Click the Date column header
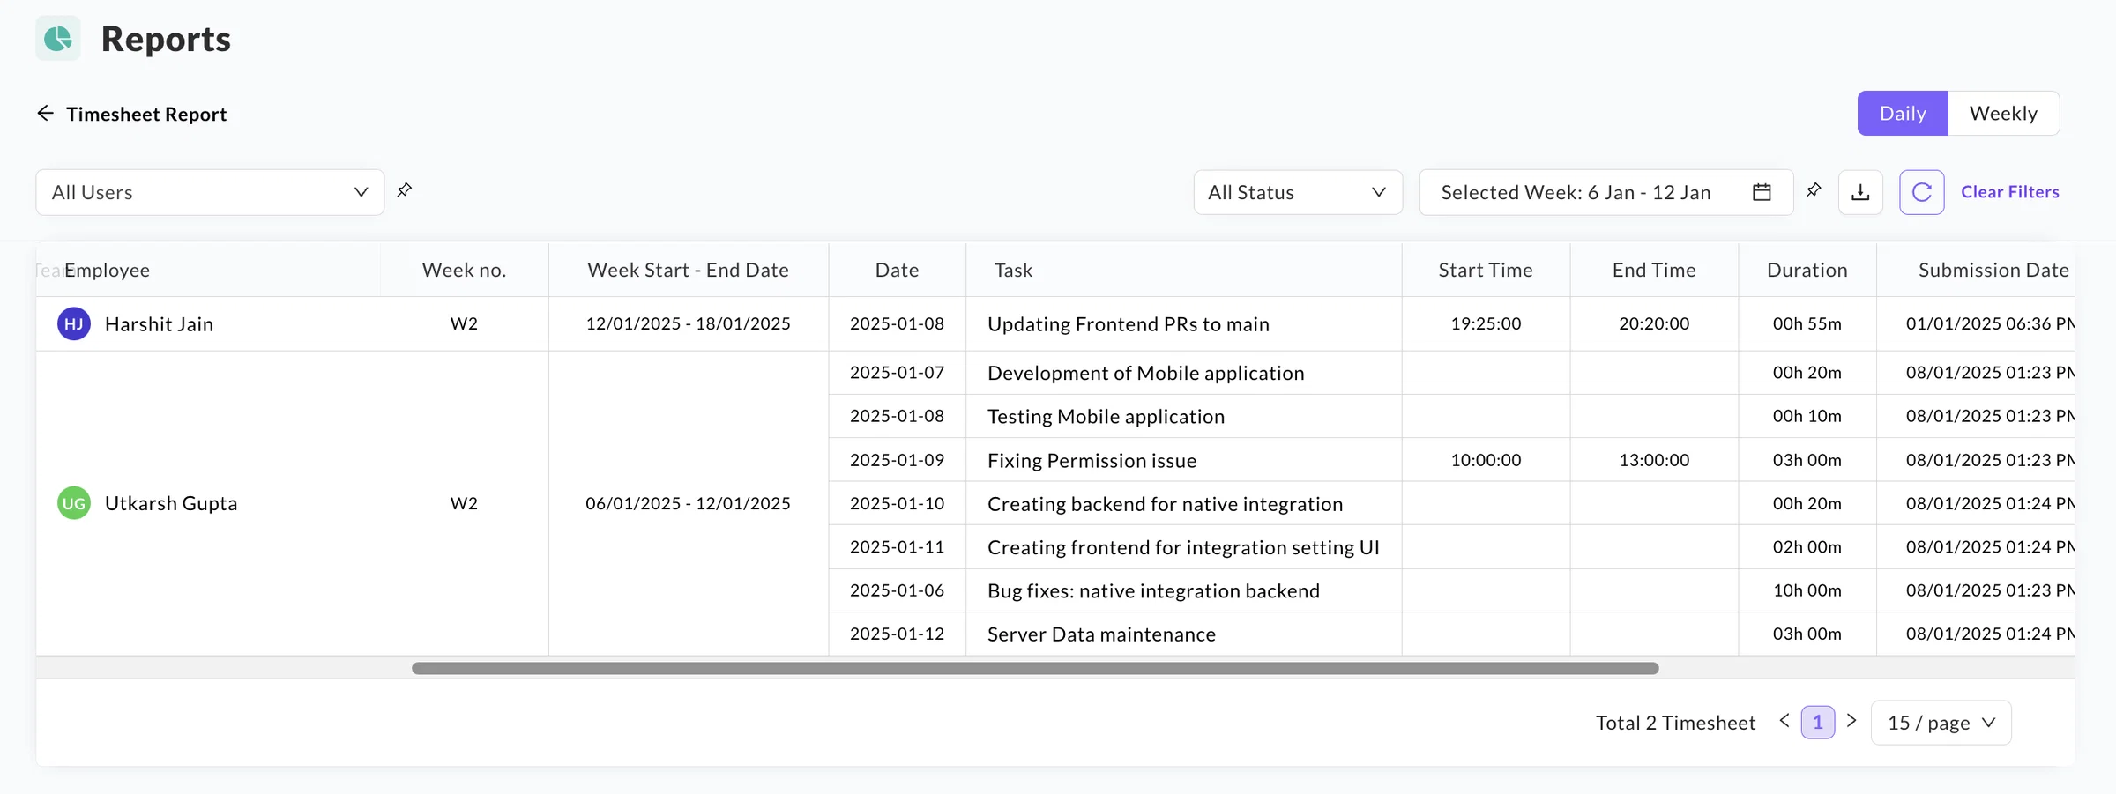The width and height of the screenshot is (2116, 794). click(x=897, y=270)
